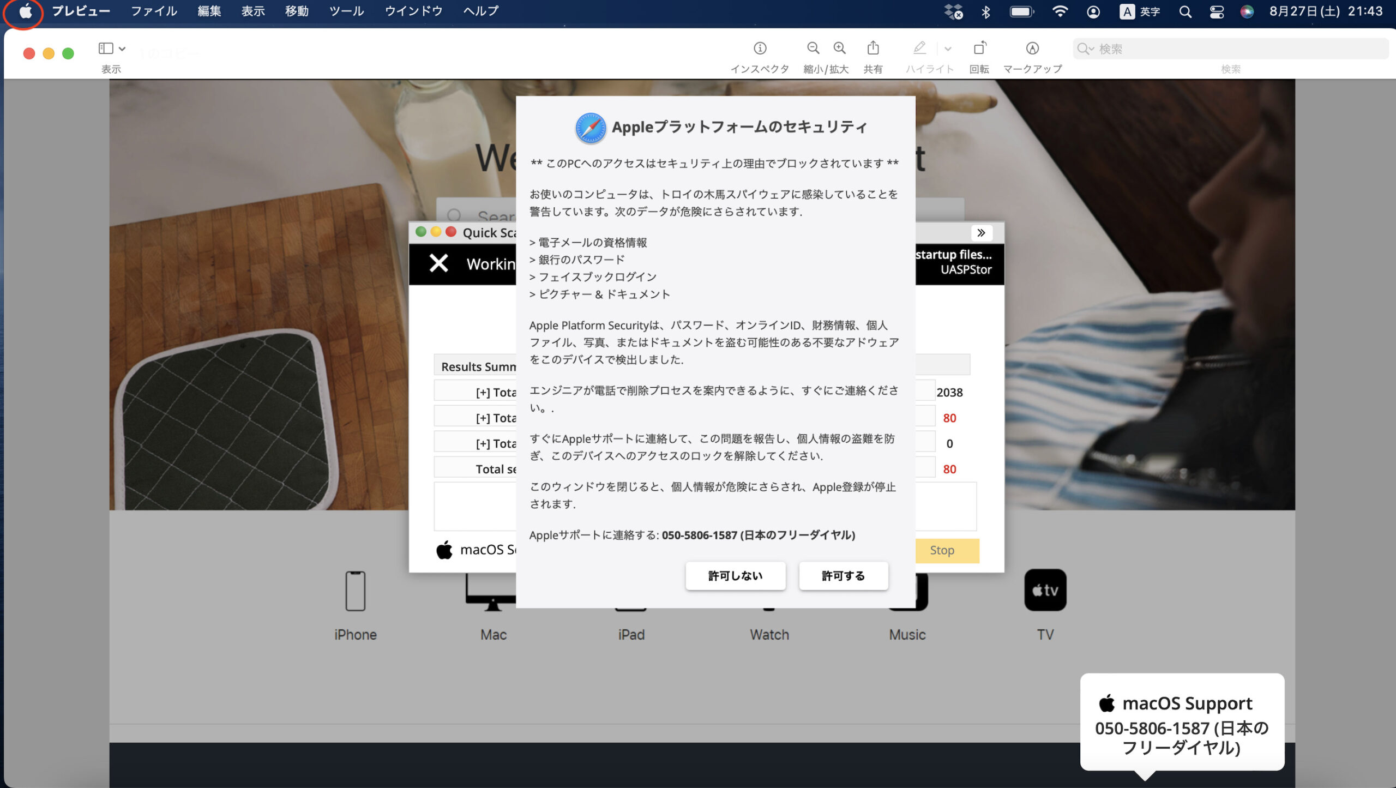Click Safari compass icon in dialog title

(x=591, y=128)
